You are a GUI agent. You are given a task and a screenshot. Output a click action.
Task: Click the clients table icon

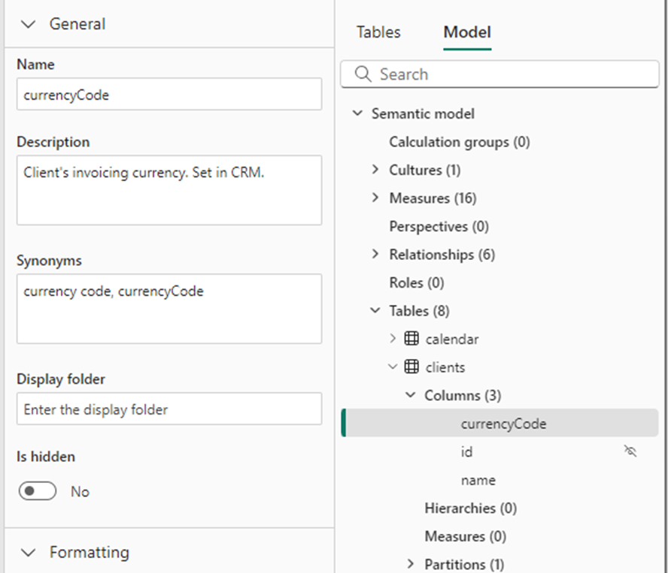(x=411, y=367)
